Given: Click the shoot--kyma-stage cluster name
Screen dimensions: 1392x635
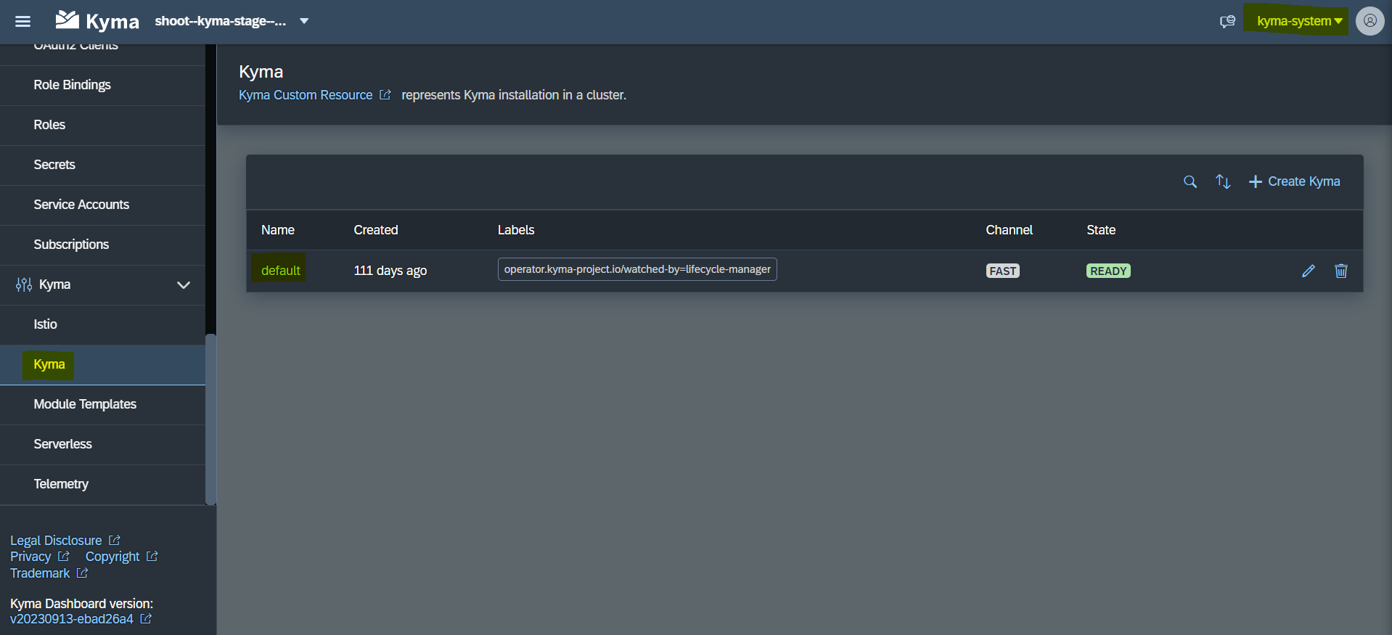Looking at the screenshot, I should [221, 21].
